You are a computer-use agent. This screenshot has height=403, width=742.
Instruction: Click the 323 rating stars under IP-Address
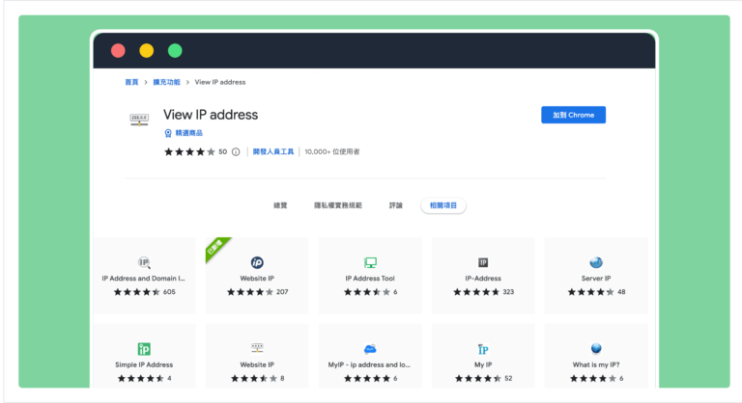pos(476,292)
